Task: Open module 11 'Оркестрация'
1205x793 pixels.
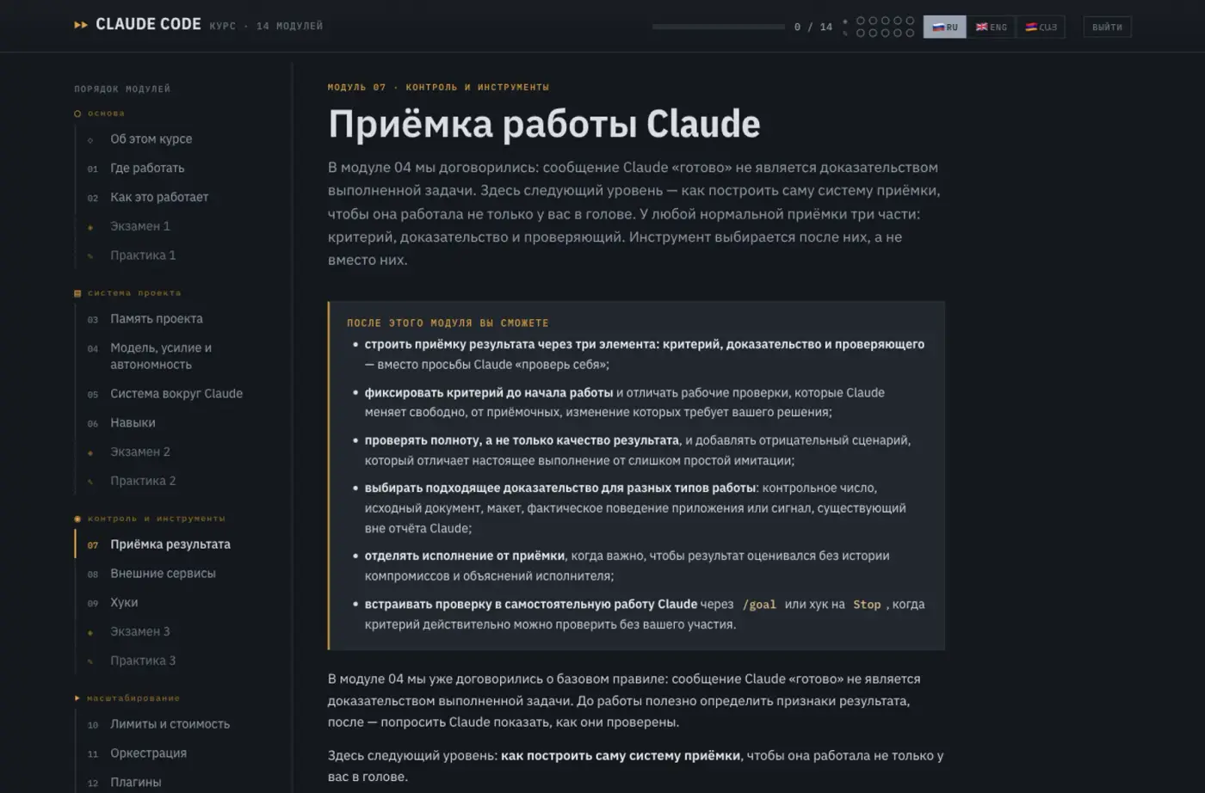Action: [x=148, y=753]
